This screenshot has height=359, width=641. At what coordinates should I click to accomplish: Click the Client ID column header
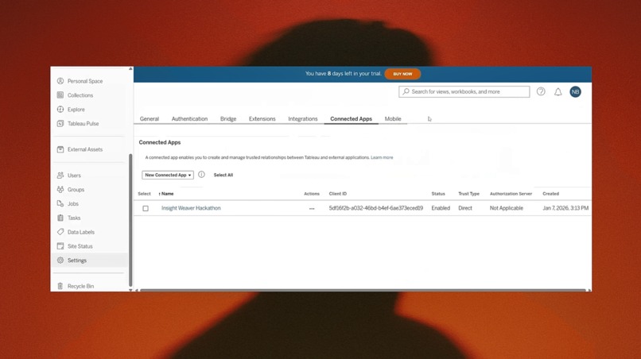[x=338, y=194]
